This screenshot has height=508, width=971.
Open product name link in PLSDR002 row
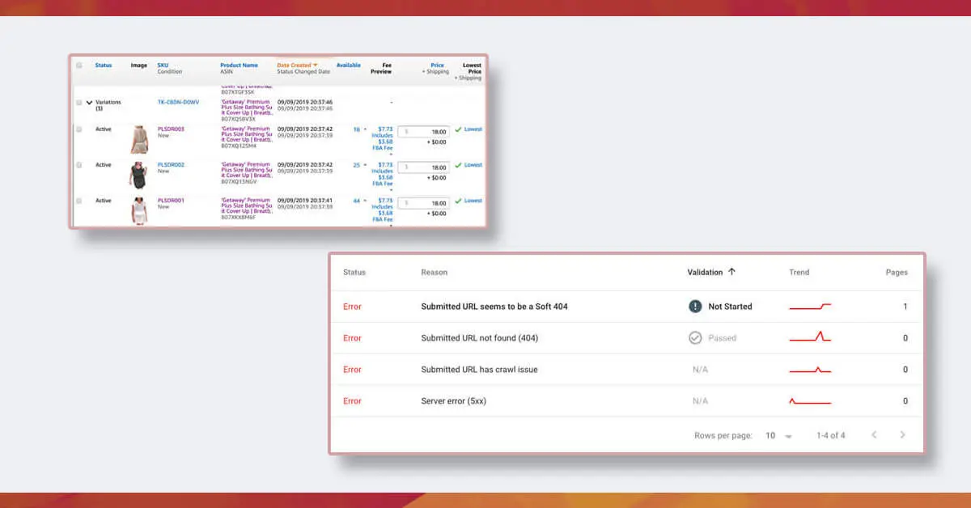pyautogui.click(x=245, y=171)
